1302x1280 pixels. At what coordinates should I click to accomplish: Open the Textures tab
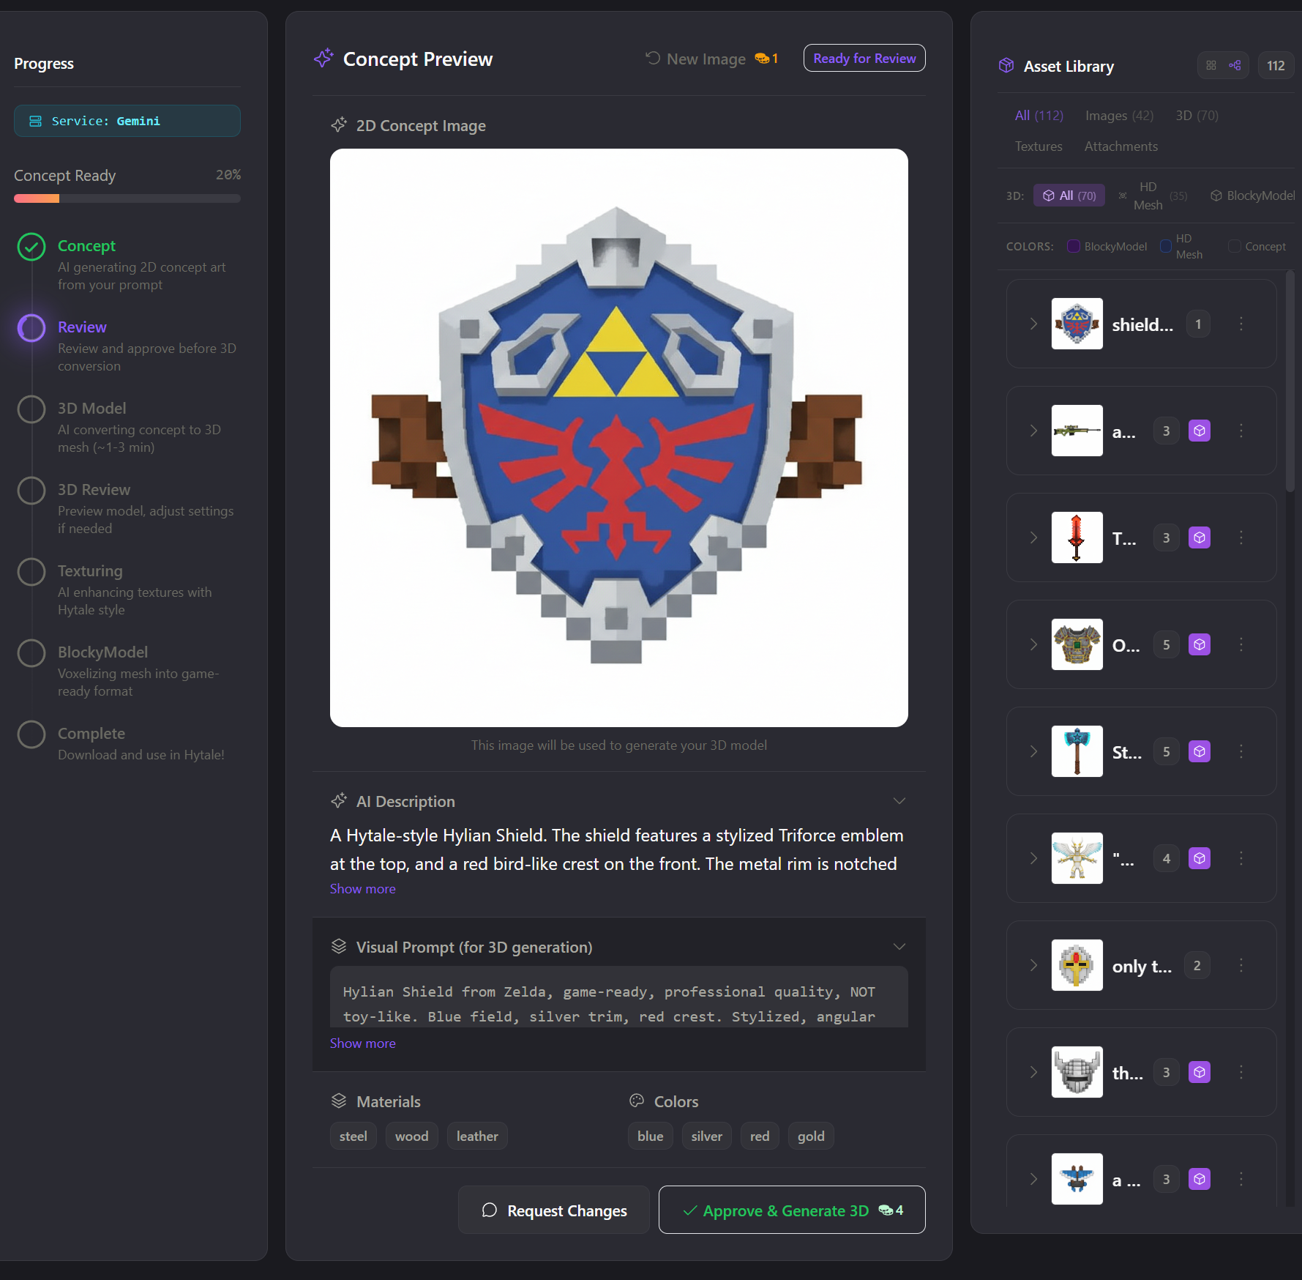tap(1038, 146)
